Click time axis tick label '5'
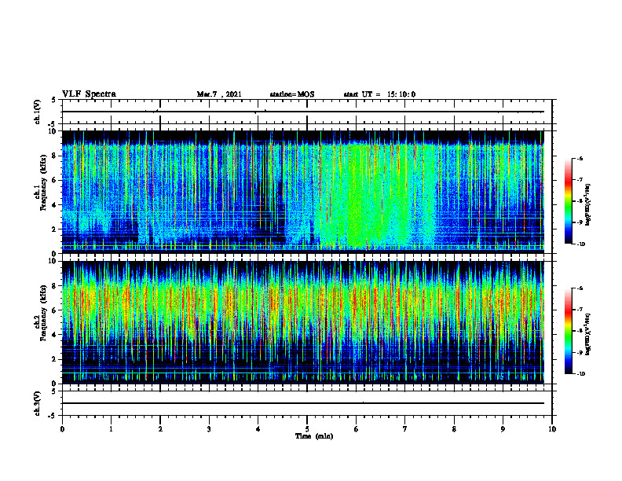Image resolution: width=622 pixels, height=481 pixels. 307,429
